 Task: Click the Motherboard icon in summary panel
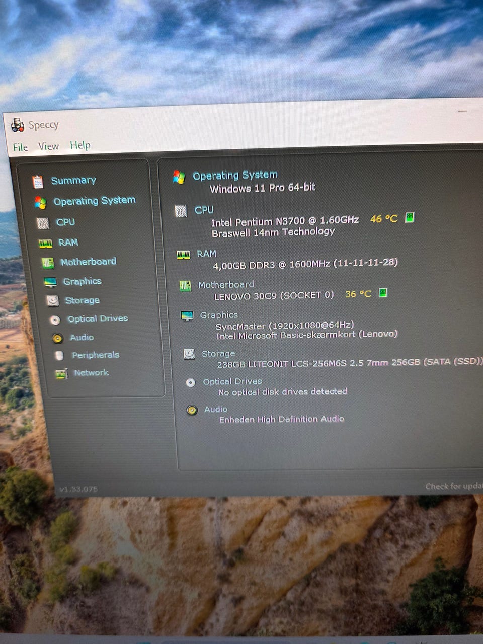point(185,286)
